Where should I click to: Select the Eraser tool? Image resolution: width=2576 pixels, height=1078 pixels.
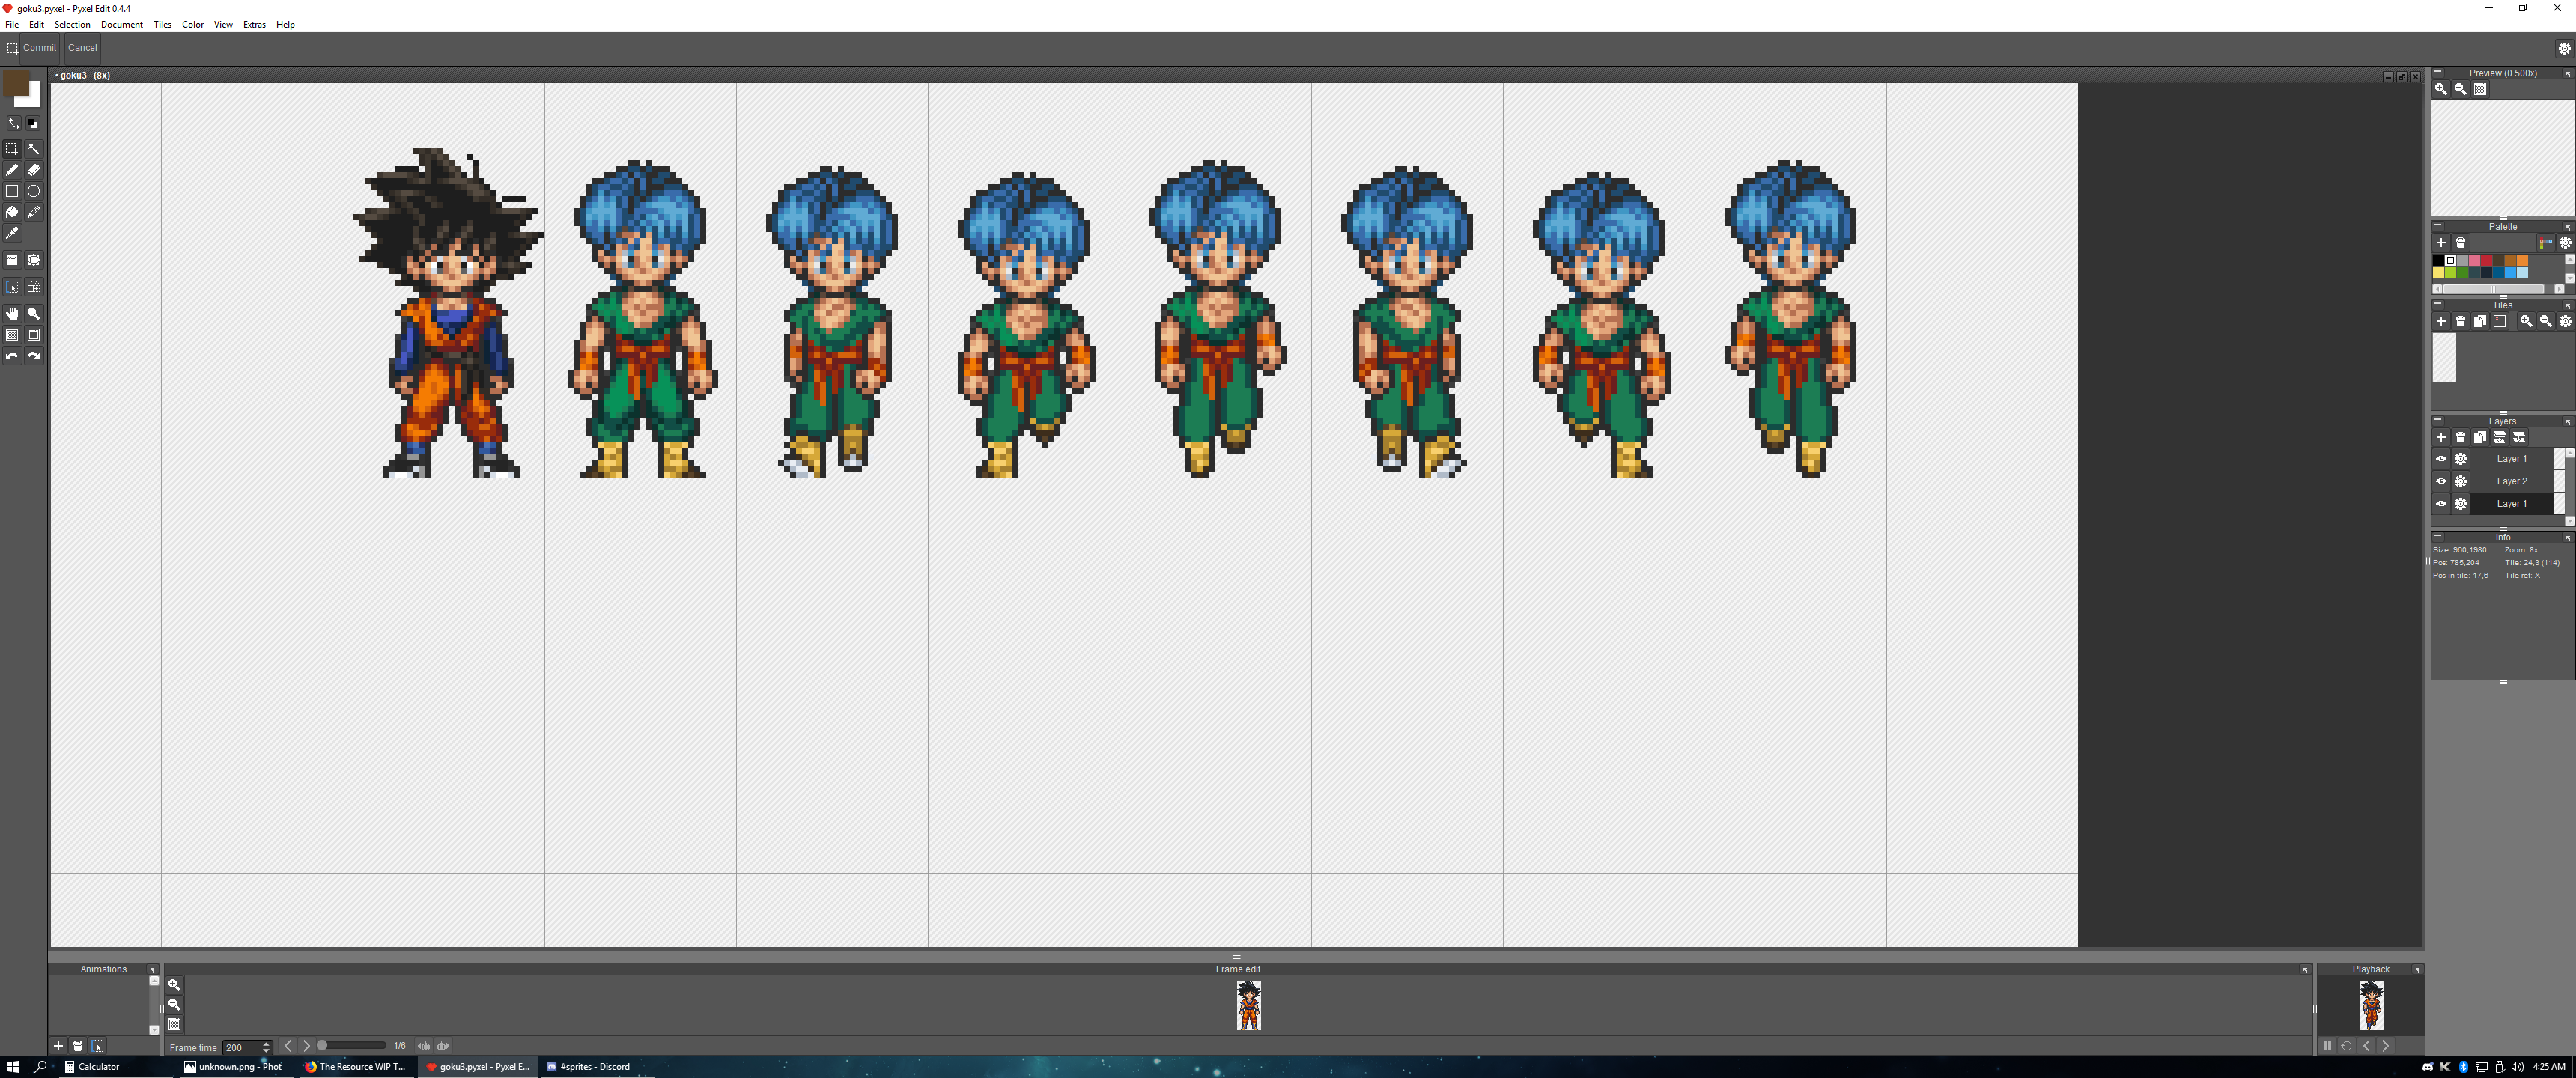pyautogui.click(x=34, y=170)
